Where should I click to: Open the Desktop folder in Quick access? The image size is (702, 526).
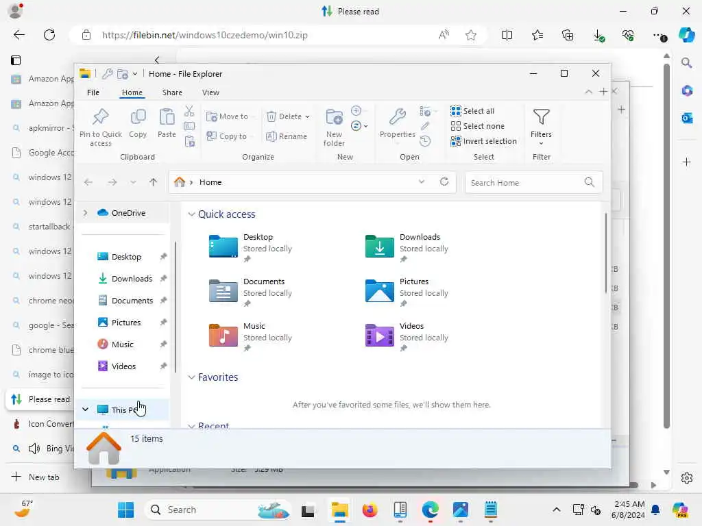pos(250,247)
